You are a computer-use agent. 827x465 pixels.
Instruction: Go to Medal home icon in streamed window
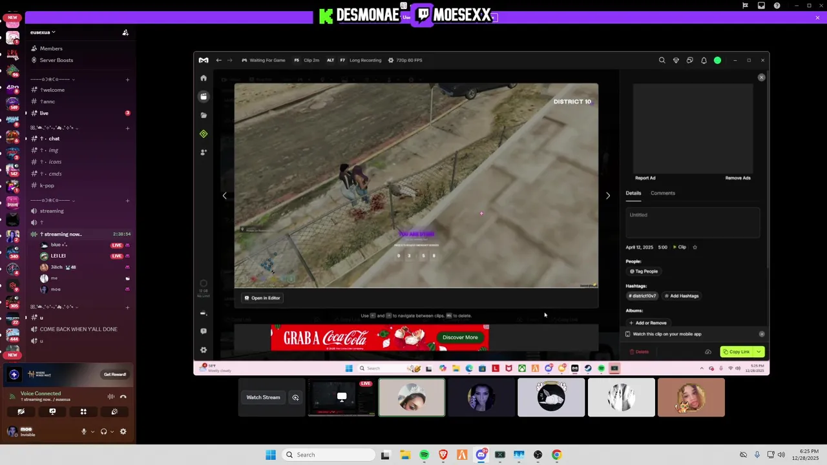(204, 78)
